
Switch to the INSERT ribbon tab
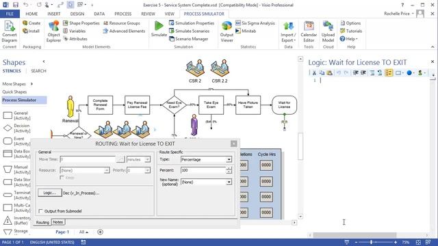[x=53, y=14]
